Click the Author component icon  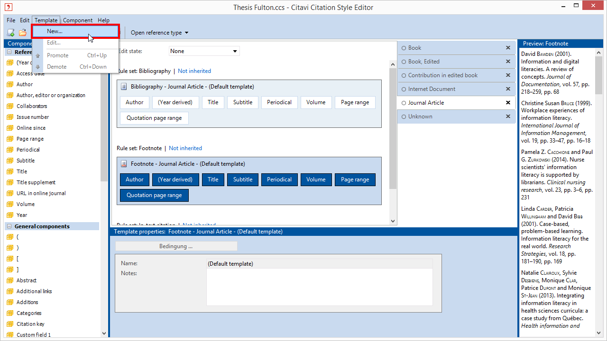[10, 84]
